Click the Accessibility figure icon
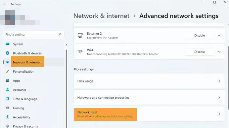The width and height of the screenshot is (229, 128). (8, 117)
